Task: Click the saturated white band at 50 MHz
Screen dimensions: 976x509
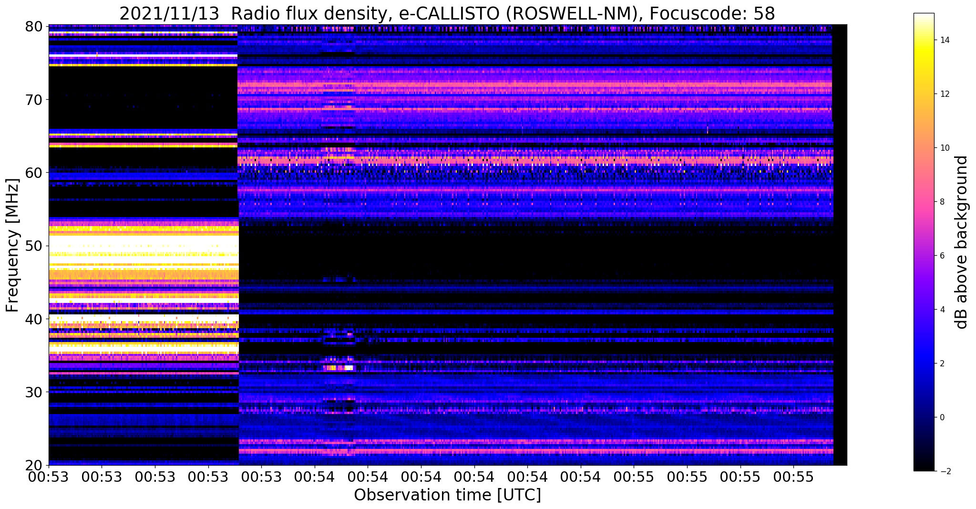Action: (x=144, y=244)
